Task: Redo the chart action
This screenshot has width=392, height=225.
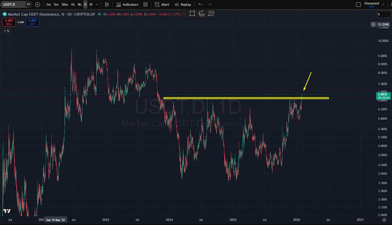Action: point(210,5)
